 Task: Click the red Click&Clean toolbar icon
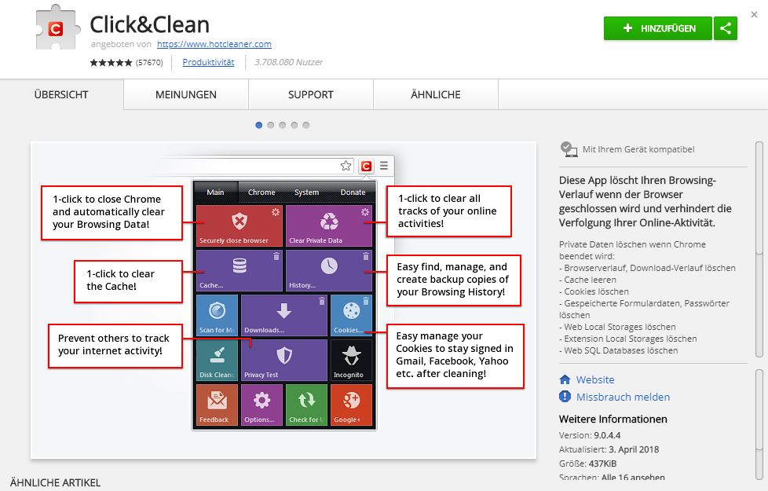click(x=366, y=166)
